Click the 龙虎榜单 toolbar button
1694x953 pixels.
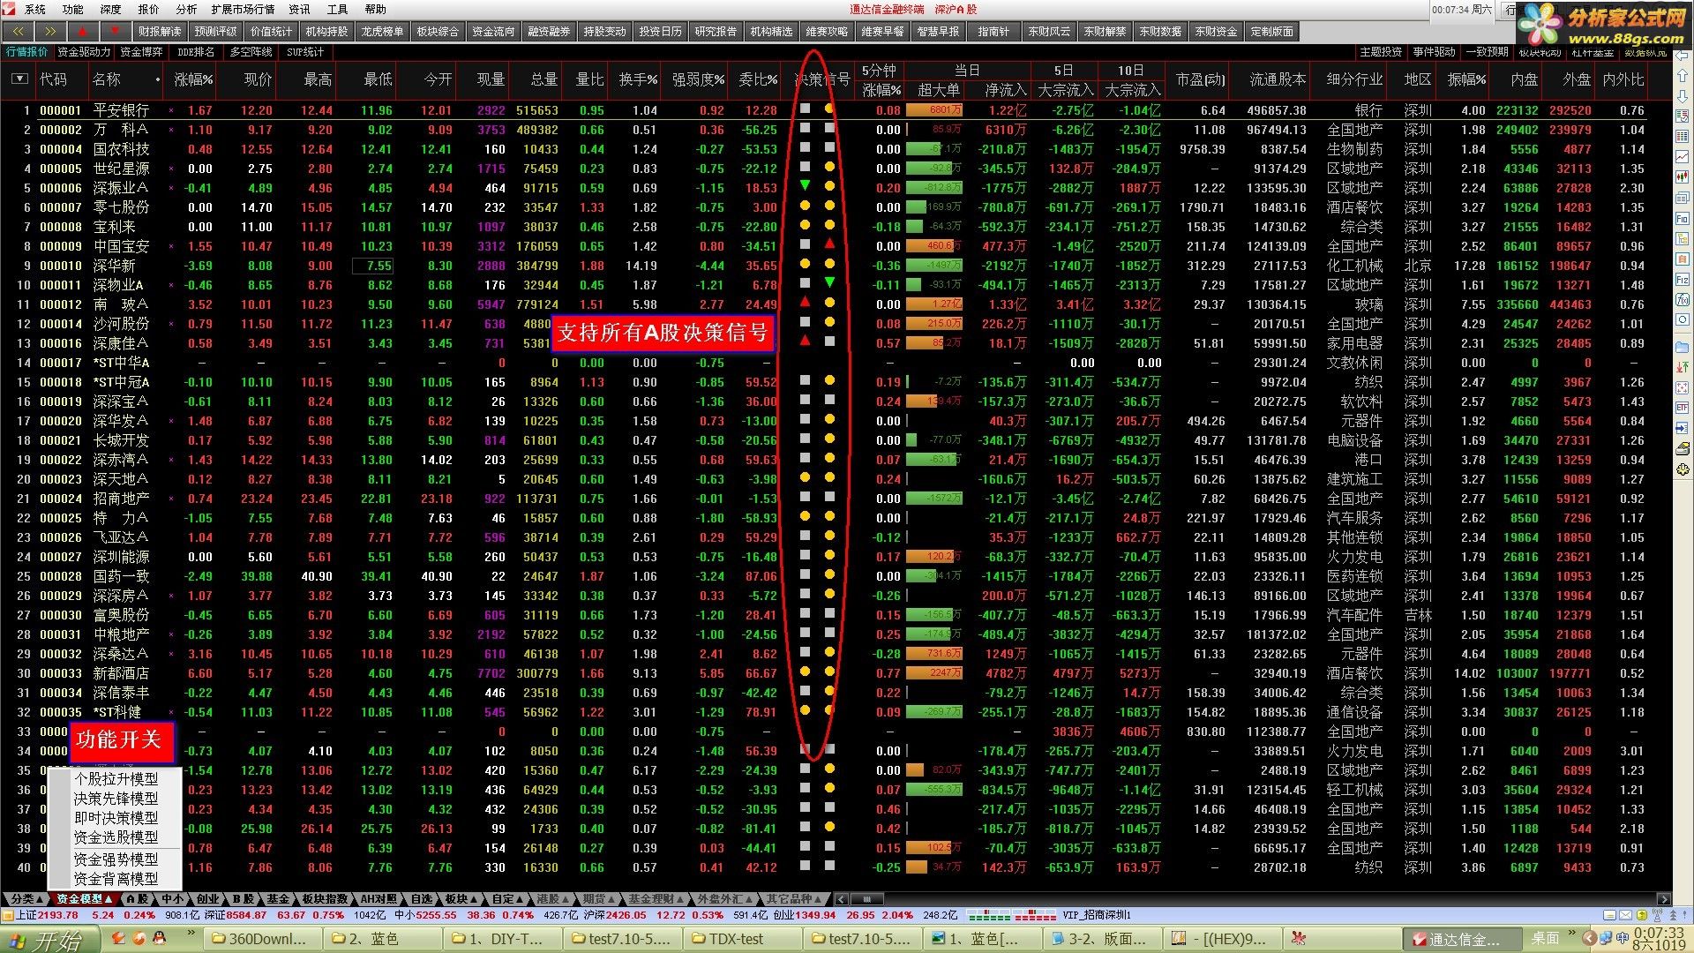click(x=382, y=31)
